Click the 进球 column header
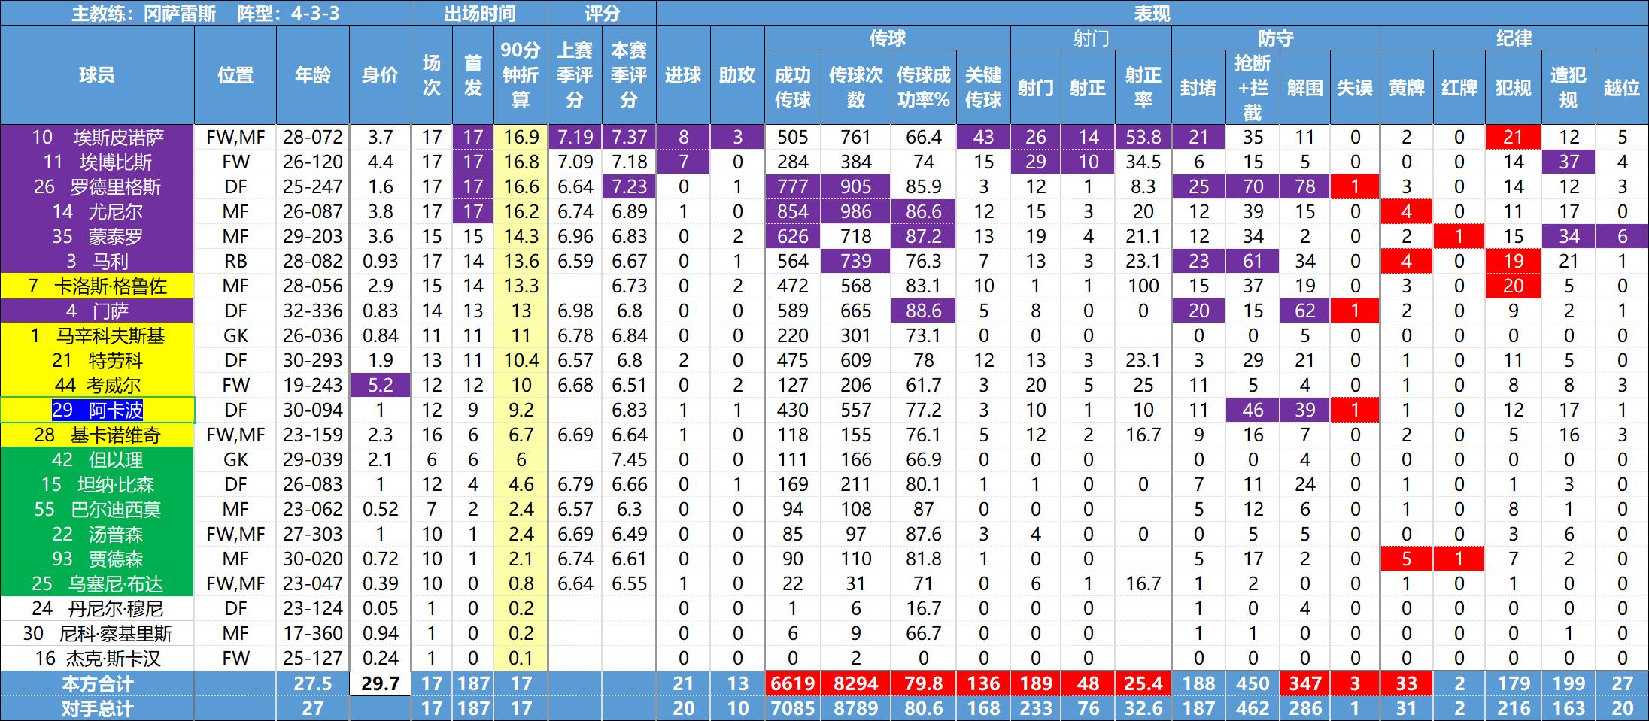 (683, 75)
